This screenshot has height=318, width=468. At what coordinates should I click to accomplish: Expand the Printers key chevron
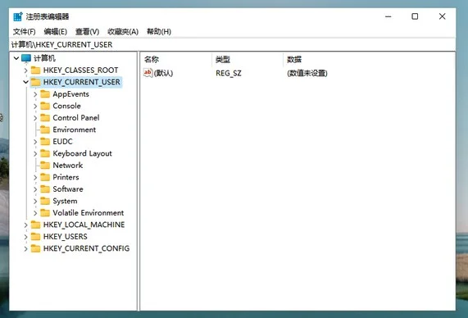tap(35, 177)
